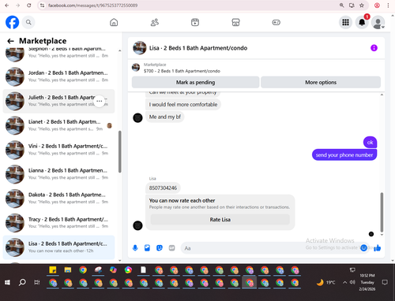The image size is (395, 301).
Task: Click chat messages scrollbar thumb
Action: [382, 212]
